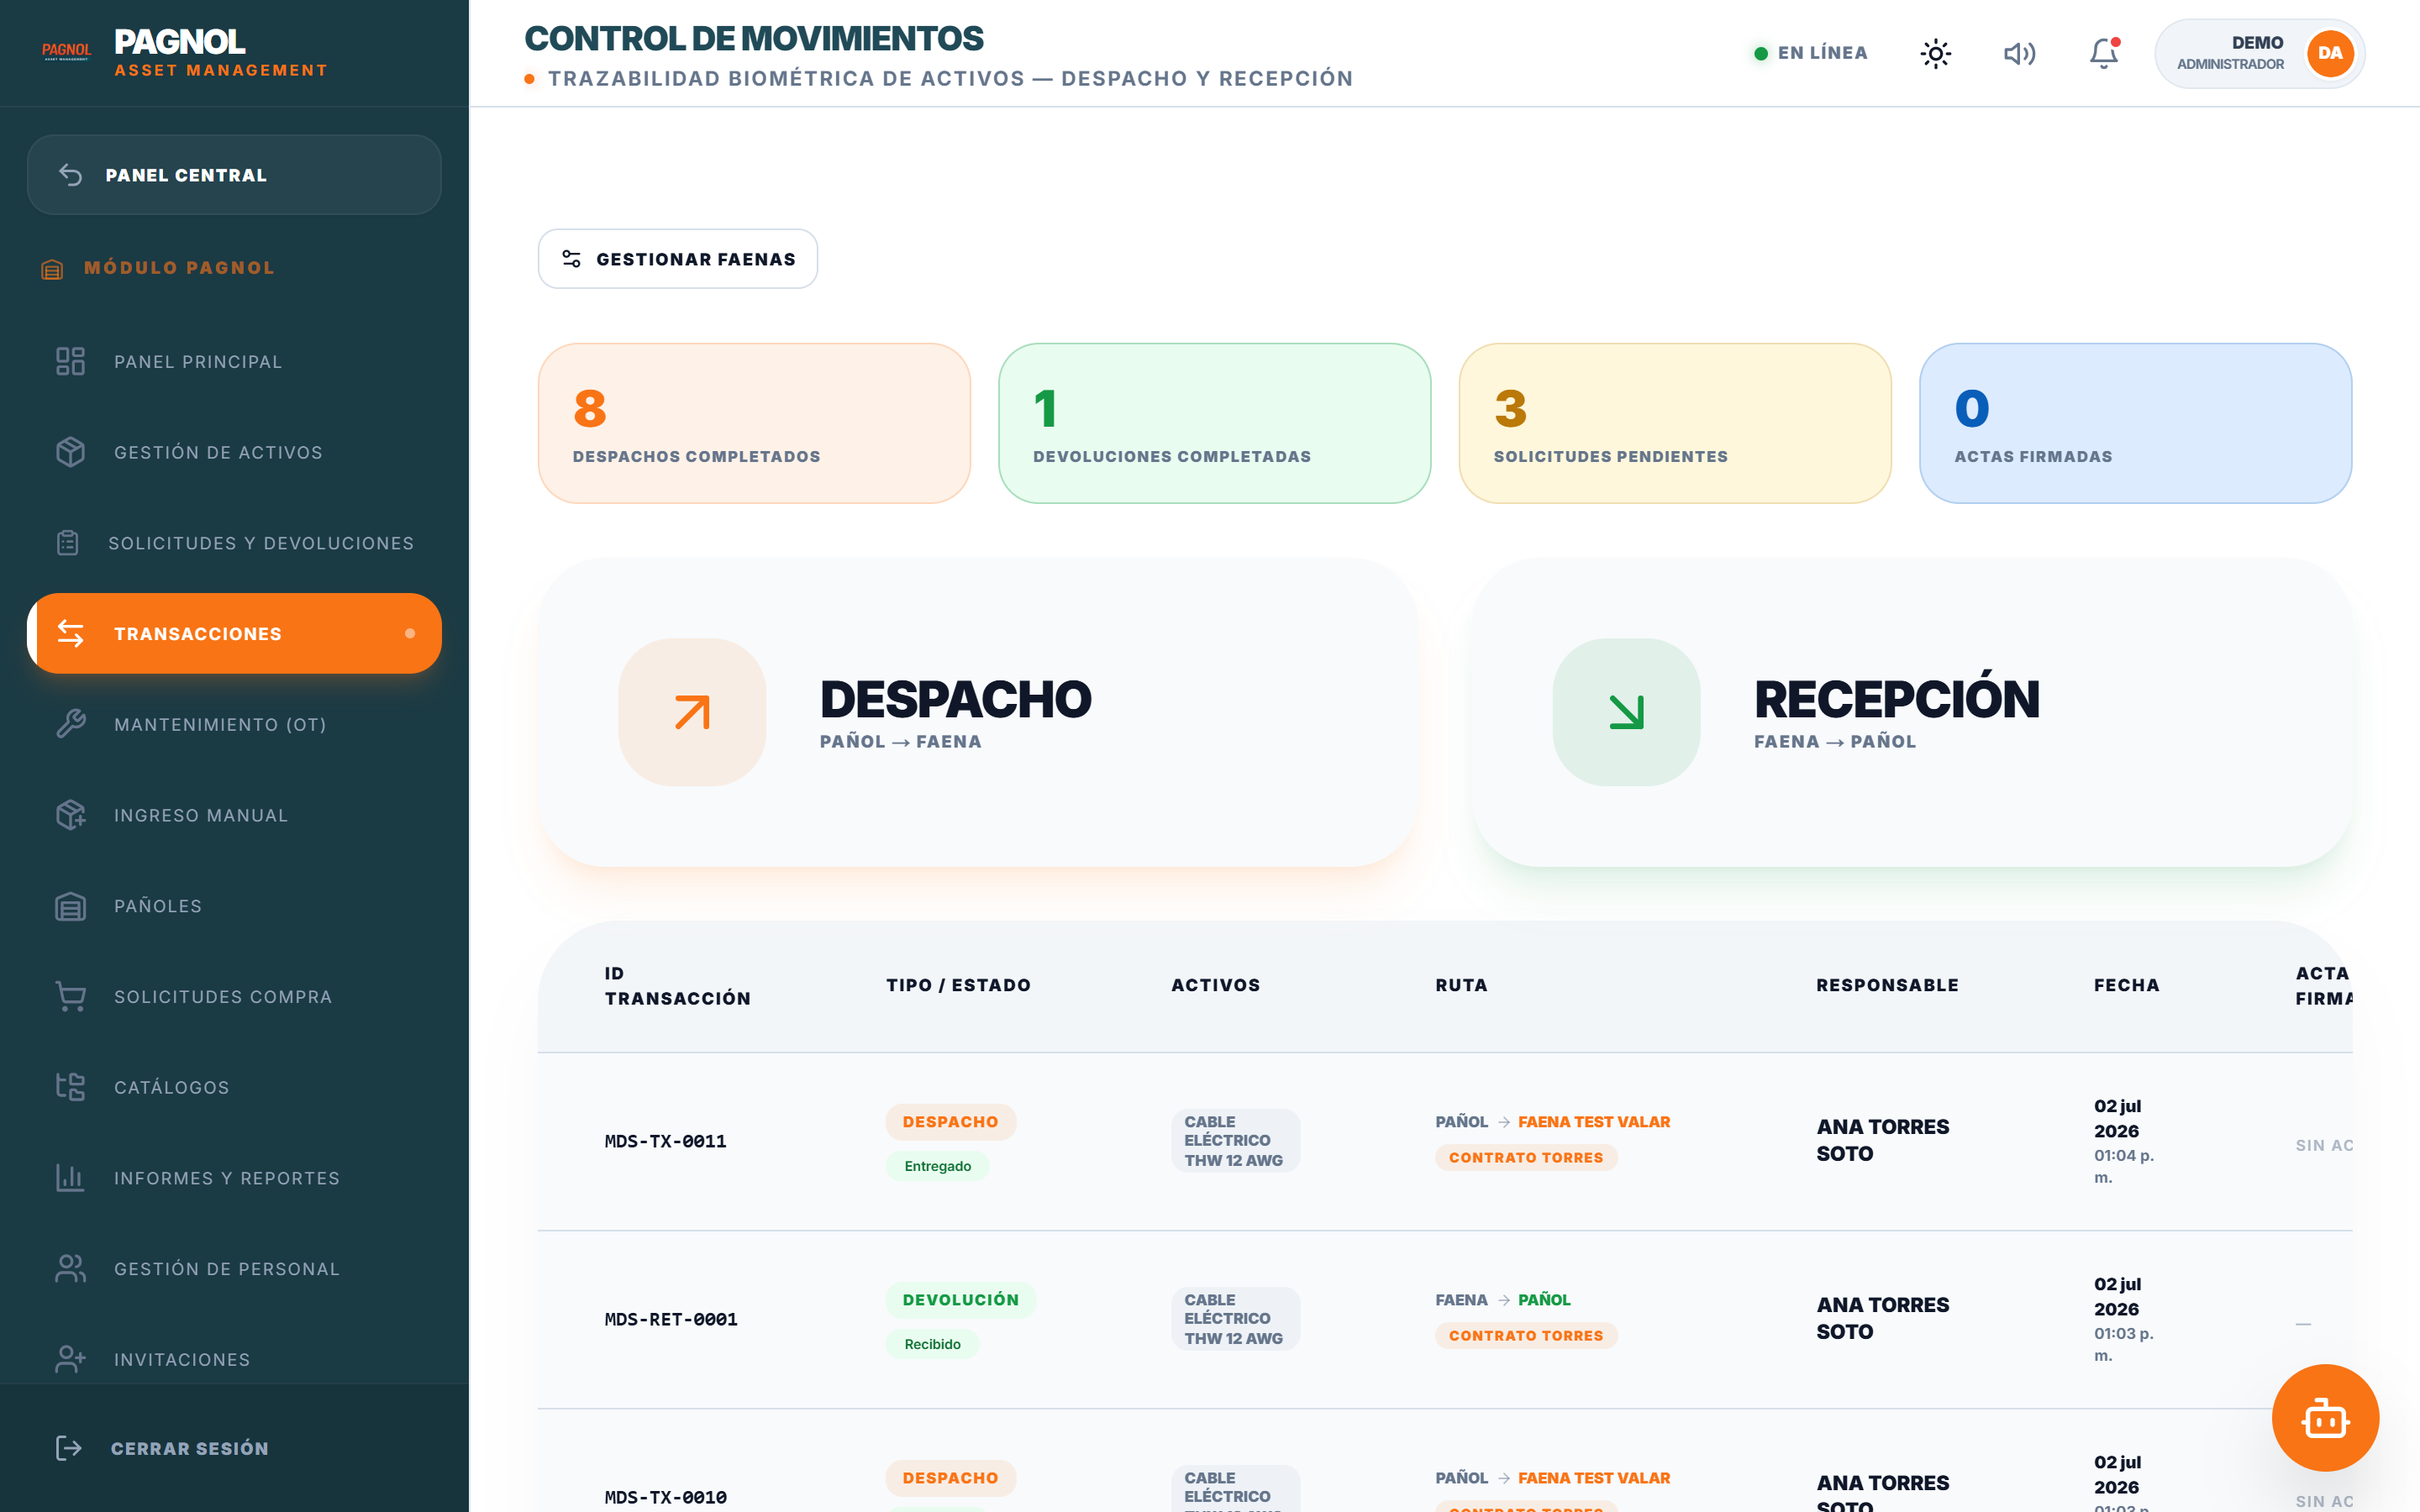Open Informes y Reportes
This screenshot has height=1512, width=2420.
coord(234,1178)
